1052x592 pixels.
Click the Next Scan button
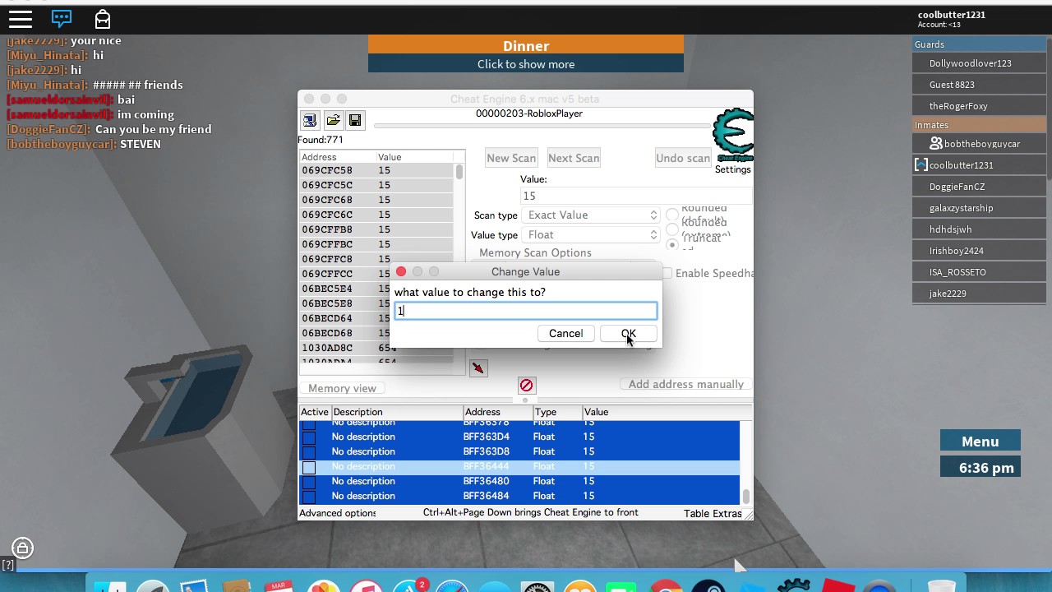(574, 158)
